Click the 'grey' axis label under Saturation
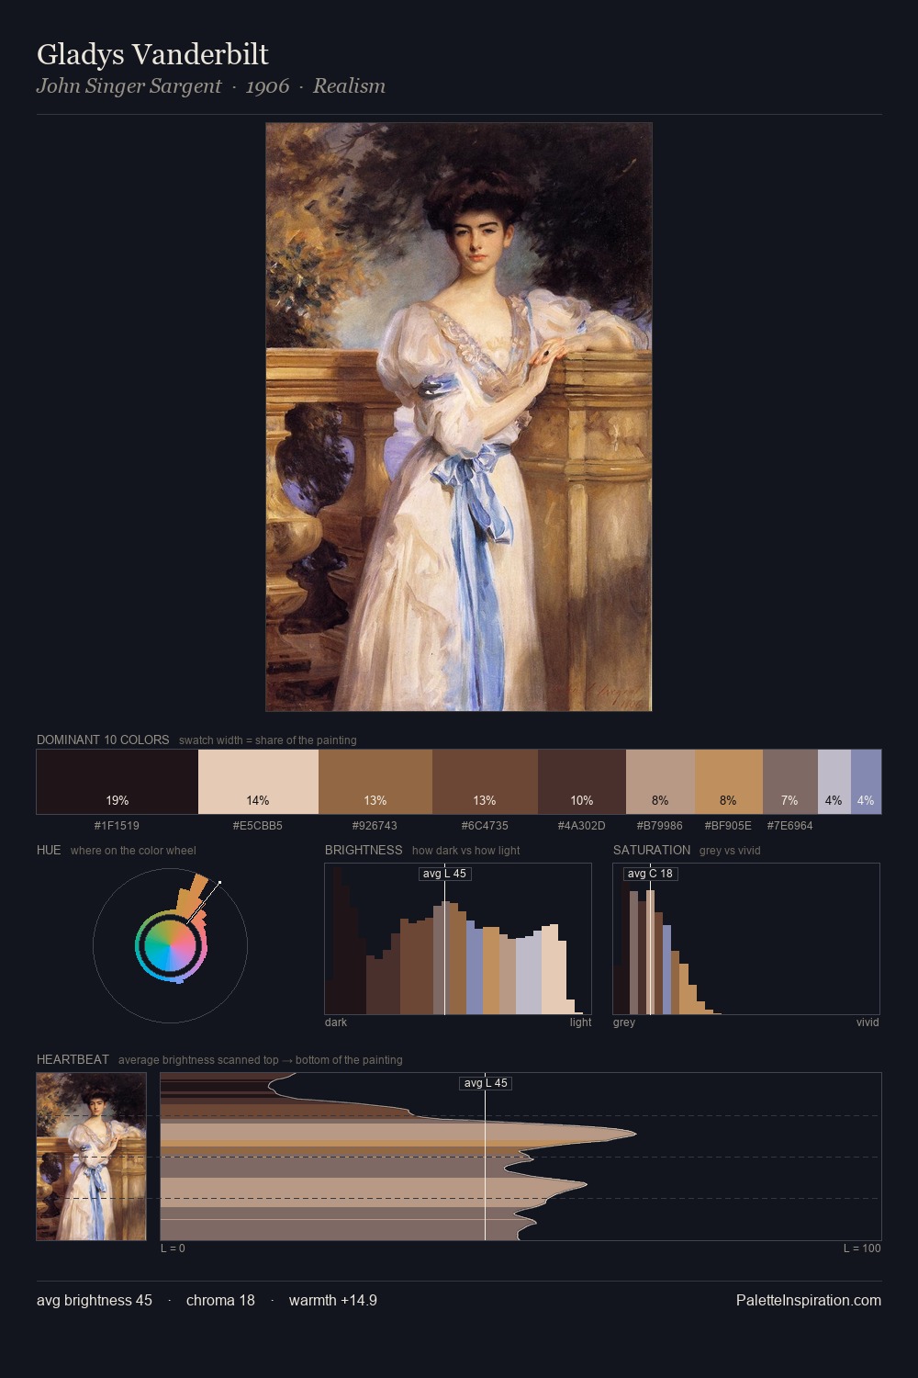Screen dimensions: 918x1378 pyautogui.click(x=624, y=1022)
